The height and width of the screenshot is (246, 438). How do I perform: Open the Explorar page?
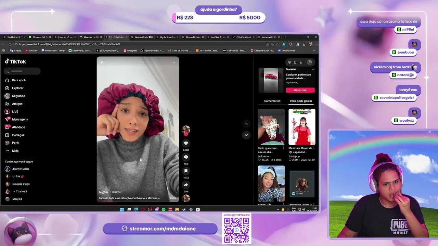pyautogui.click(x=15, y=88)
